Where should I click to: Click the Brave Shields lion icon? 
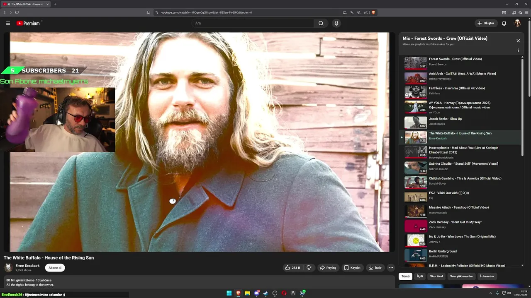(x=373, y=12)
